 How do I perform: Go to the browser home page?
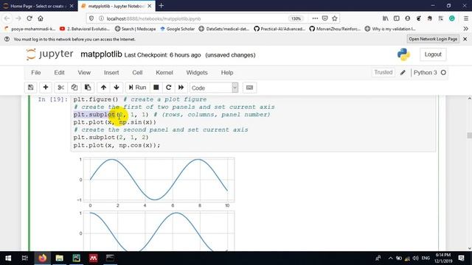click(x=41, y=18)
